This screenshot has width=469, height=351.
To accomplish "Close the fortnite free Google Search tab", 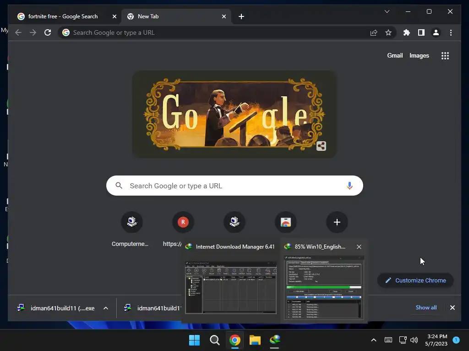I will point(114,17).
